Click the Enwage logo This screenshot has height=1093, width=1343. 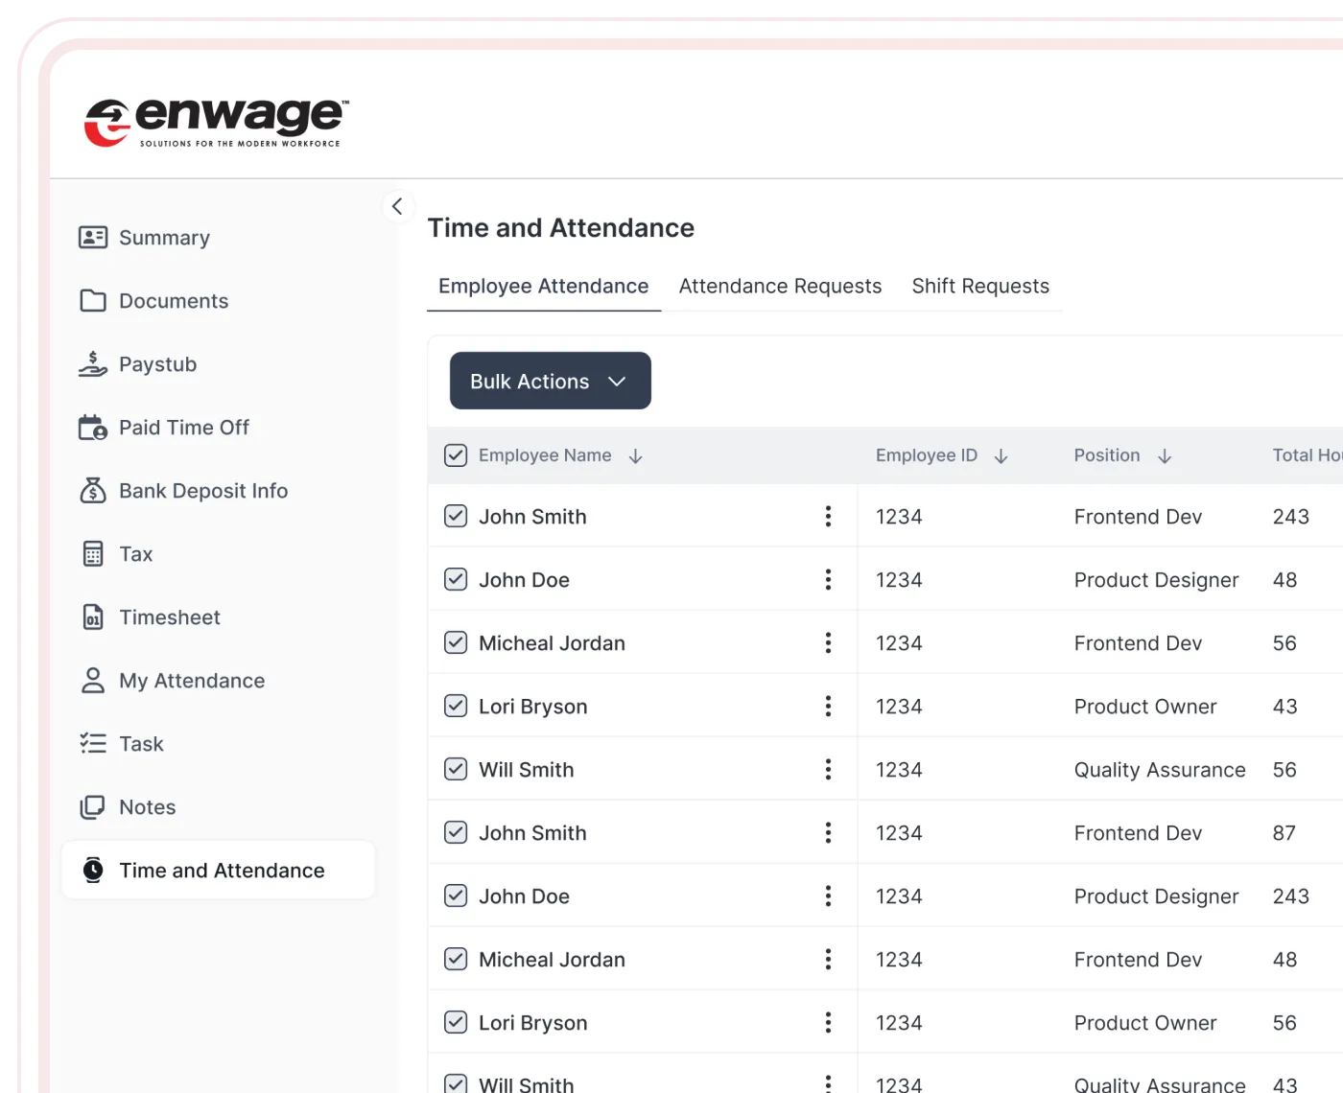(x=217, y=122)
